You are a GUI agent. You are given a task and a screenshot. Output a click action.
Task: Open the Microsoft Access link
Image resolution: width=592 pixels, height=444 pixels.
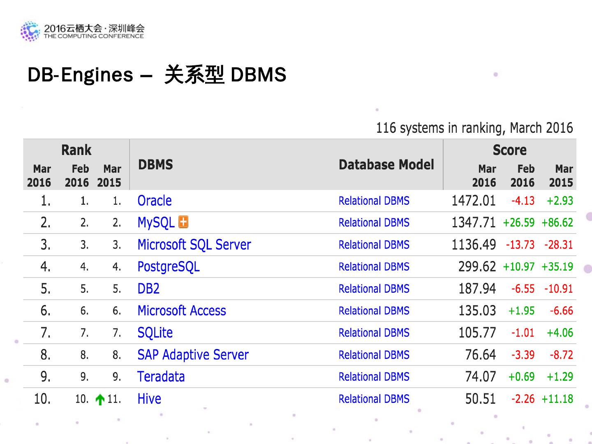pos(182,311)
